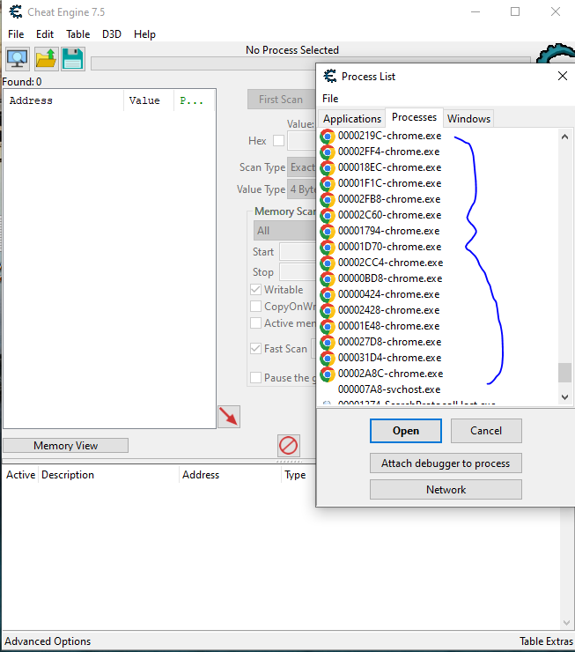The height and width of the screenshot is (652, 575).
Task: Click the Open button
Action: (x=405, y=431)
